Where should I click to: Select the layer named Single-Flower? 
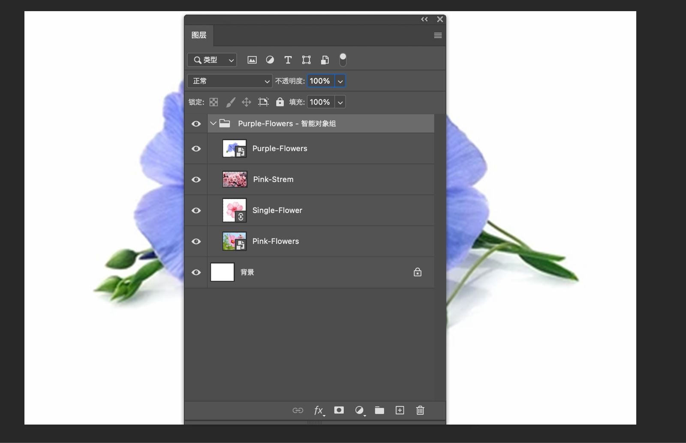[277, 210]
